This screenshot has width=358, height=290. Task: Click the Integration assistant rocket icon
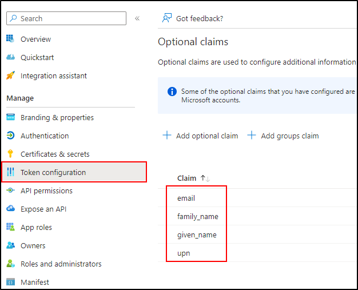[x=10, y=76]
